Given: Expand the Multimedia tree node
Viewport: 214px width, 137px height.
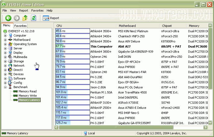Looking at the screenshot, I should pos(5,57).
